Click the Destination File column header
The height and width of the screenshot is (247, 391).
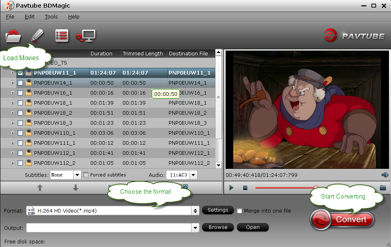tap(191, 54)
